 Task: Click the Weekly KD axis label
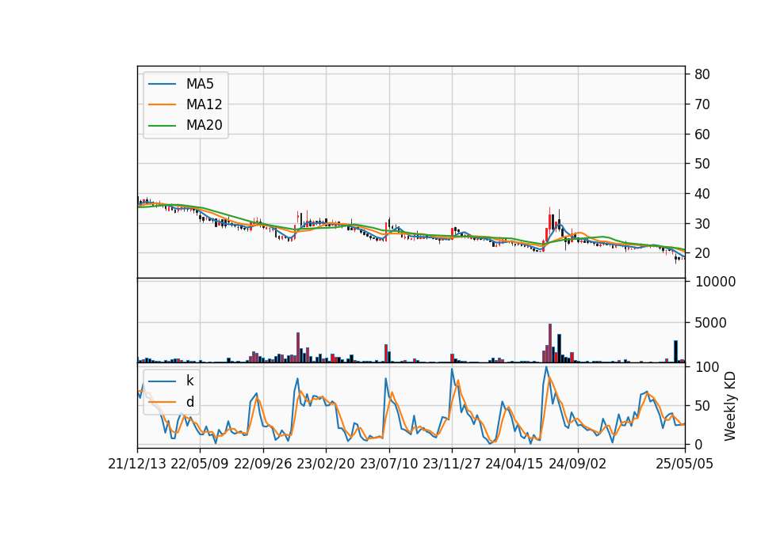pos(730,407)
